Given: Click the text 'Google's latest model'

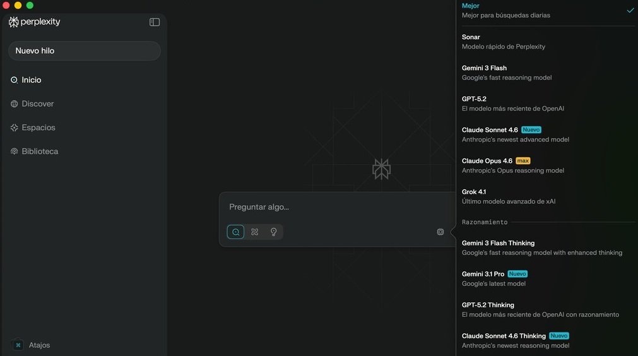Looking at the screenshot, I should pos(493,283).
